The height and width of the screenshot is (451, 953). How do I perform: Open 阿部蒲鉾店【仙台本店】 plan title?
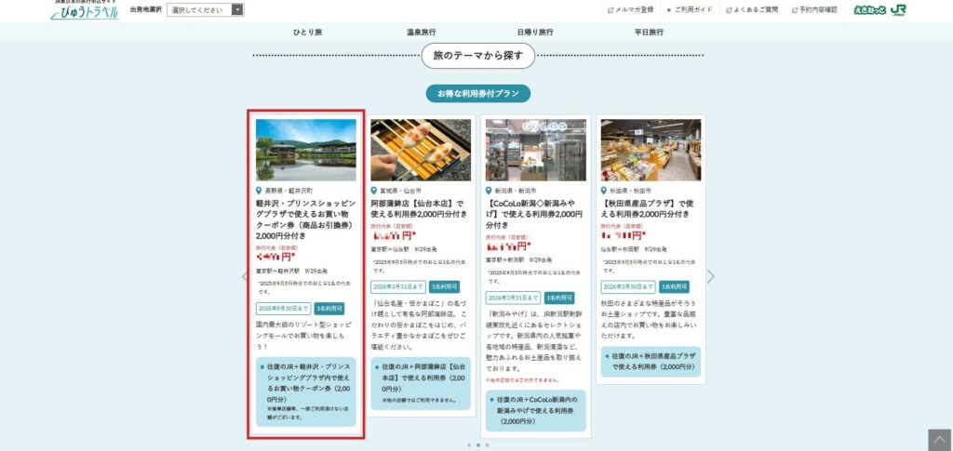point(420,208)
